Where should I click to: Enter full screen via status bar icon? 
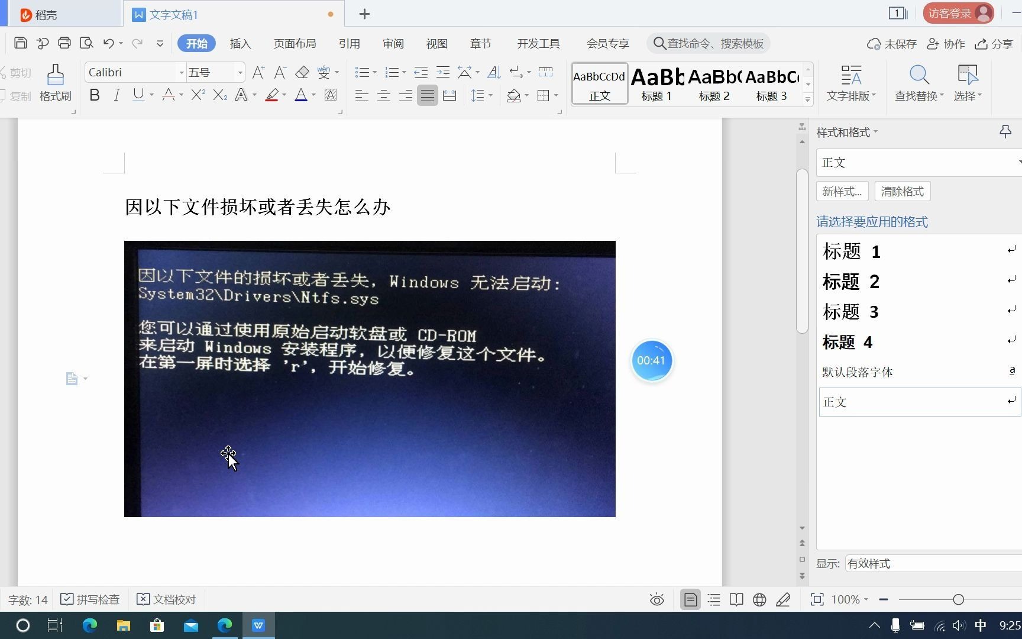(x=817, y=599)
